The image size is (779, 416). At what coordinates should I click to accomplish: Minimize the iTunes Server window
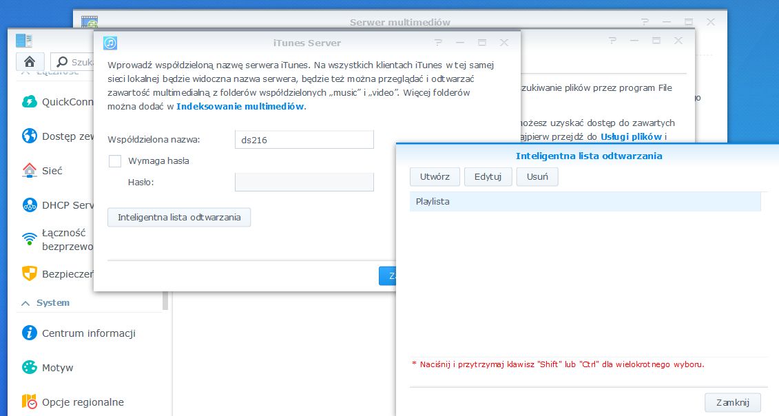(x=460, y=43)
